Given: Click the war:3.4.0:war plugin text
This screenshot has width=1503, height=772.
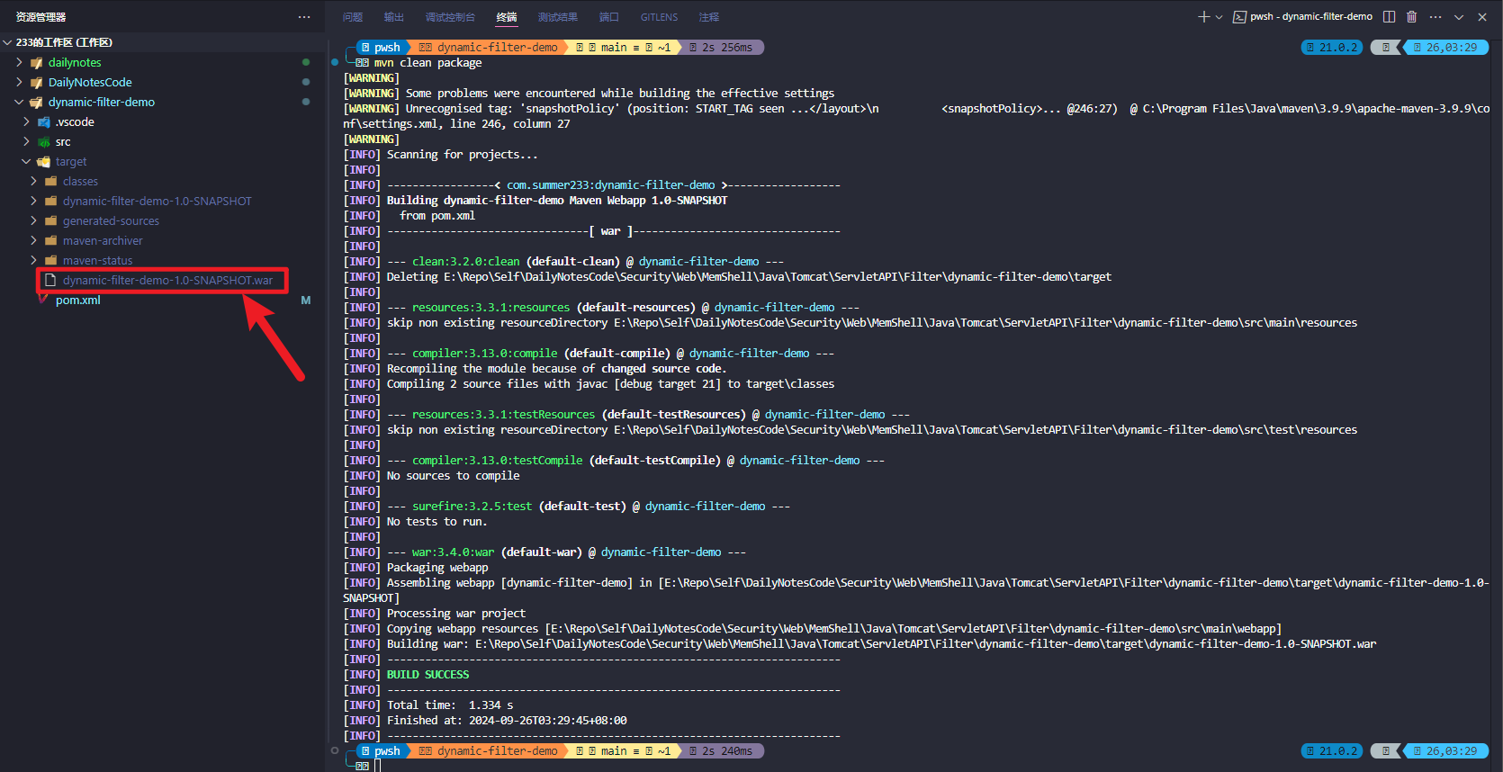Looking at the screenshot, I should click(x=453, y=552).
